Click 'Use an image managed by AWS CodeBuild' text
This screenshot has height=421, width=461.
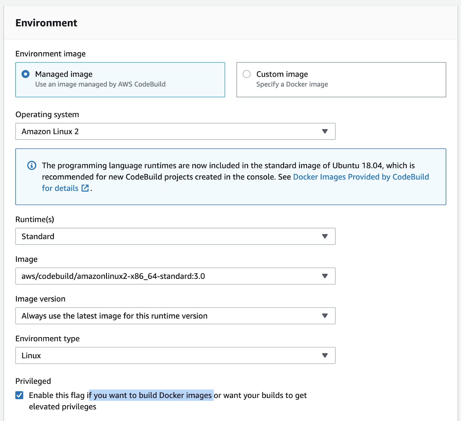(100, 84)
